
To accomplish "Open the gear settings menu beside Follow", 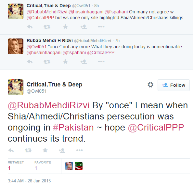I will tap(150, 85).
